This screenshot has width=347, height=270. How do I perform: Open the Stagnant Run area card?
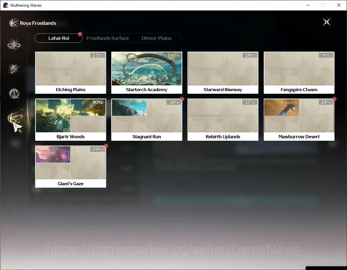coord(147,120)
